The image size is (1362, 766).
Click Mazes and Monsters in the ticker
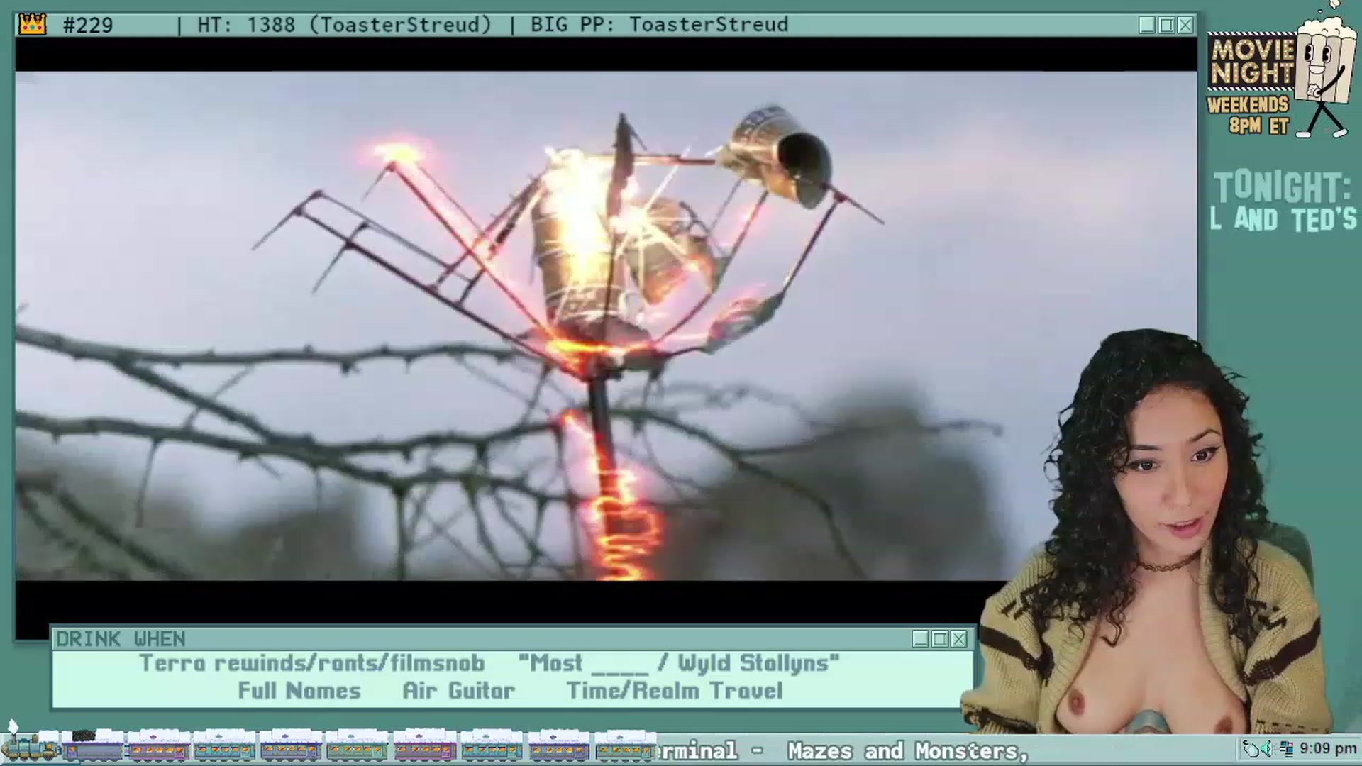click(907, 750)
